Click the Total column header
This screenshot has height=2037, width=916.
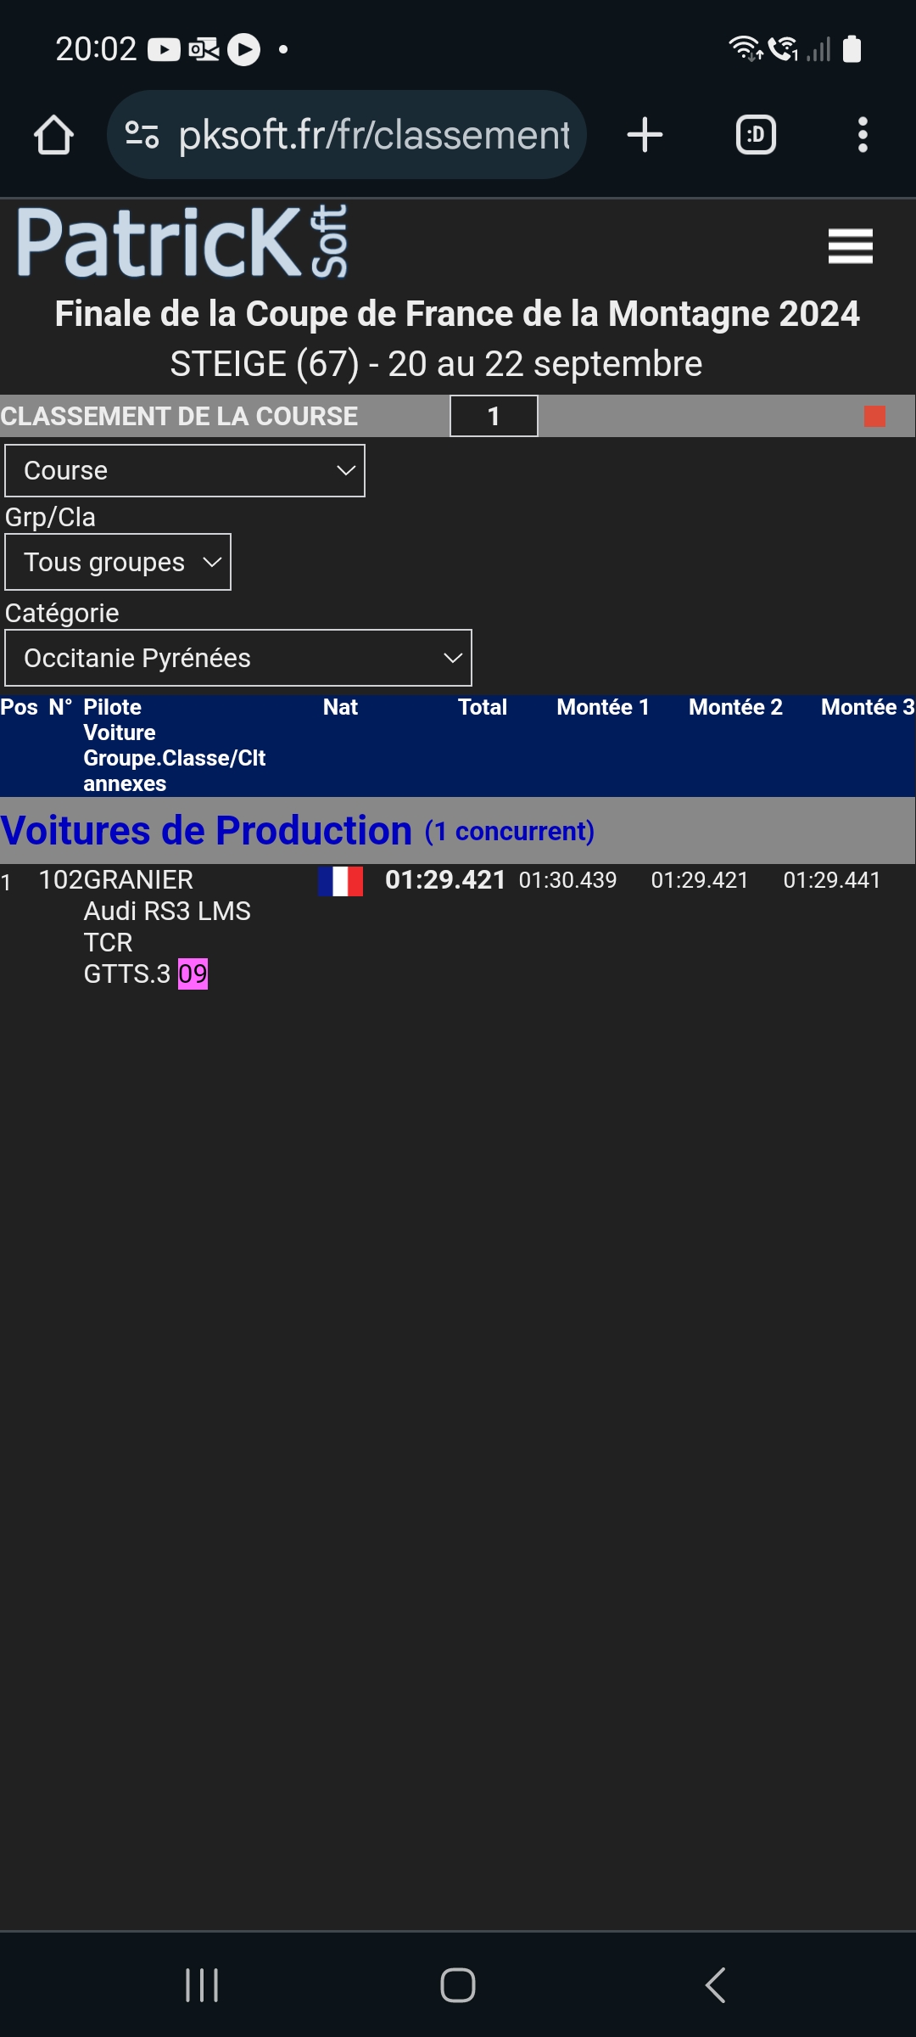pyautogui.click(x=483, y=707)
